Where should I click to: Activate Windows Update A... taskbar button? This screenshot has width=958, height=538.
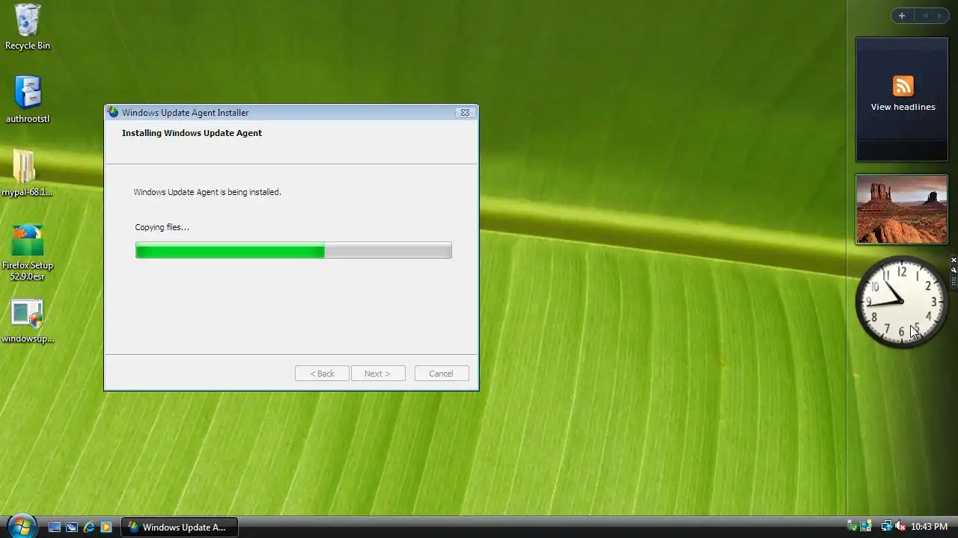click(180, 527)
